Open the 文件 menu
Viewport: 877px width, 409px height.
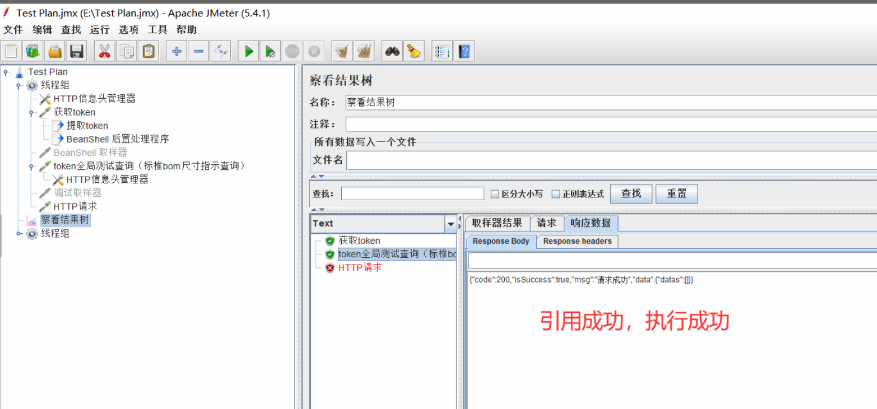[13, 30]
